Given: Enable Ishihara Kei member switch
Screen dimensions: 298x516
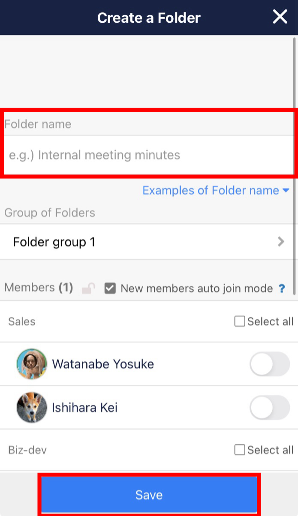Looking at the screenshot, I should (x=270, y=407).
